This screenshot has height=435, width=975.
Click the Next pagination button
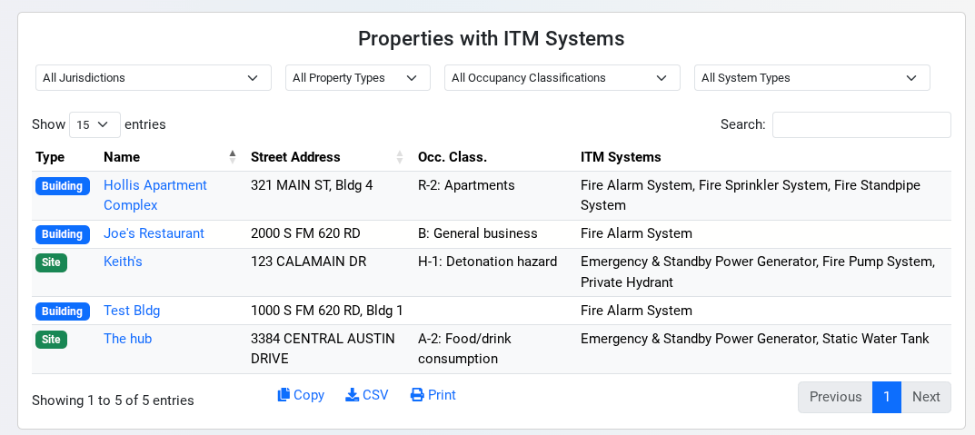(926, 397)
